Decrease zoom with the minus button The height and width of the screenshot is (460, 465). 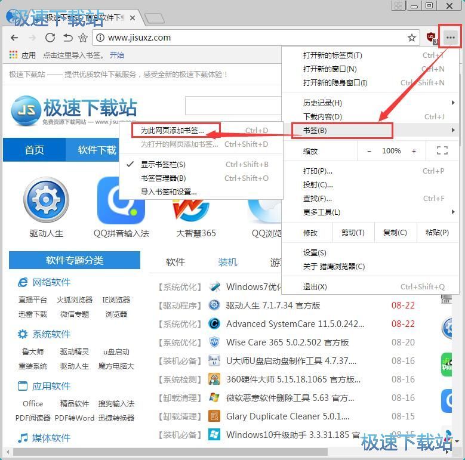tap(369, 151)
